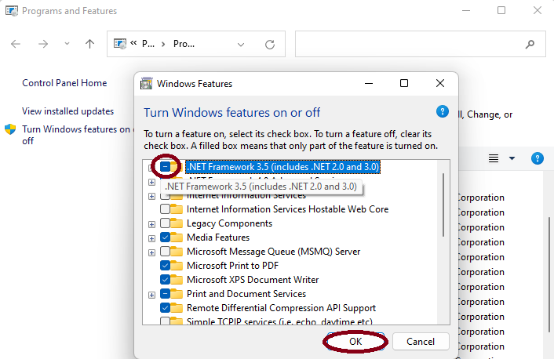
Task: Enable the Legacy Components checkbox
Action: (x=166, y=223)
